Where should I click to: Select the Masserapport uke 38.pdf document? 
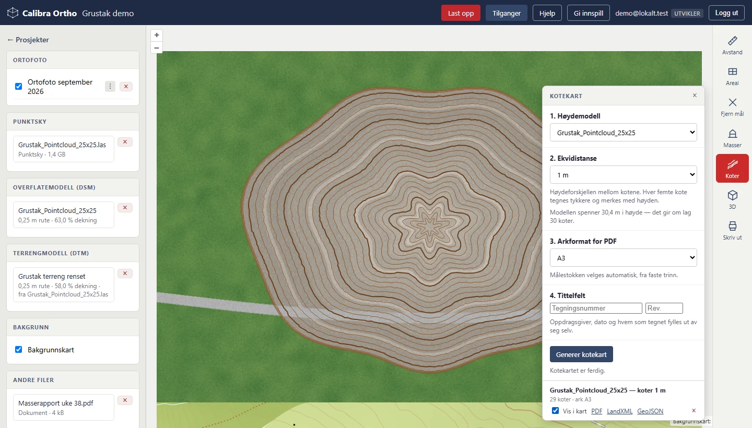64,407
